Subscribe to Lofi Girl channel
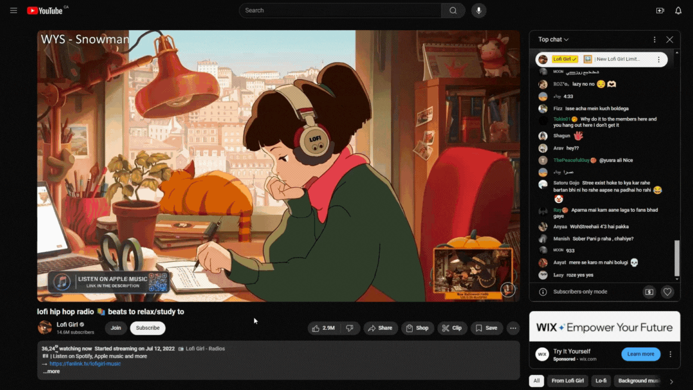The height and width of the screenshot is (390, 693). 147,328
